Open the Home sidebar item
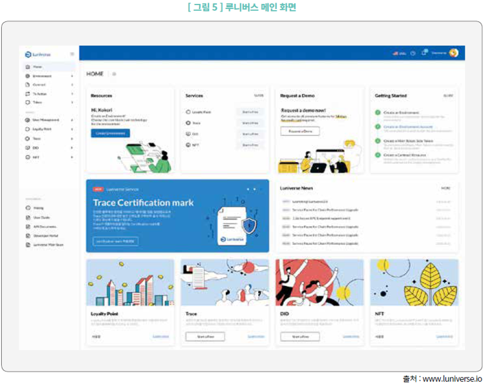 pos(49,67)
